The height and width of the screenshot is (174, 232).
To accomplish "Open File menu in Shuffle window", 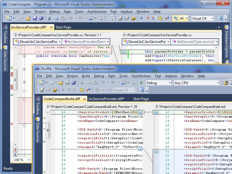I will coord(39,76).
